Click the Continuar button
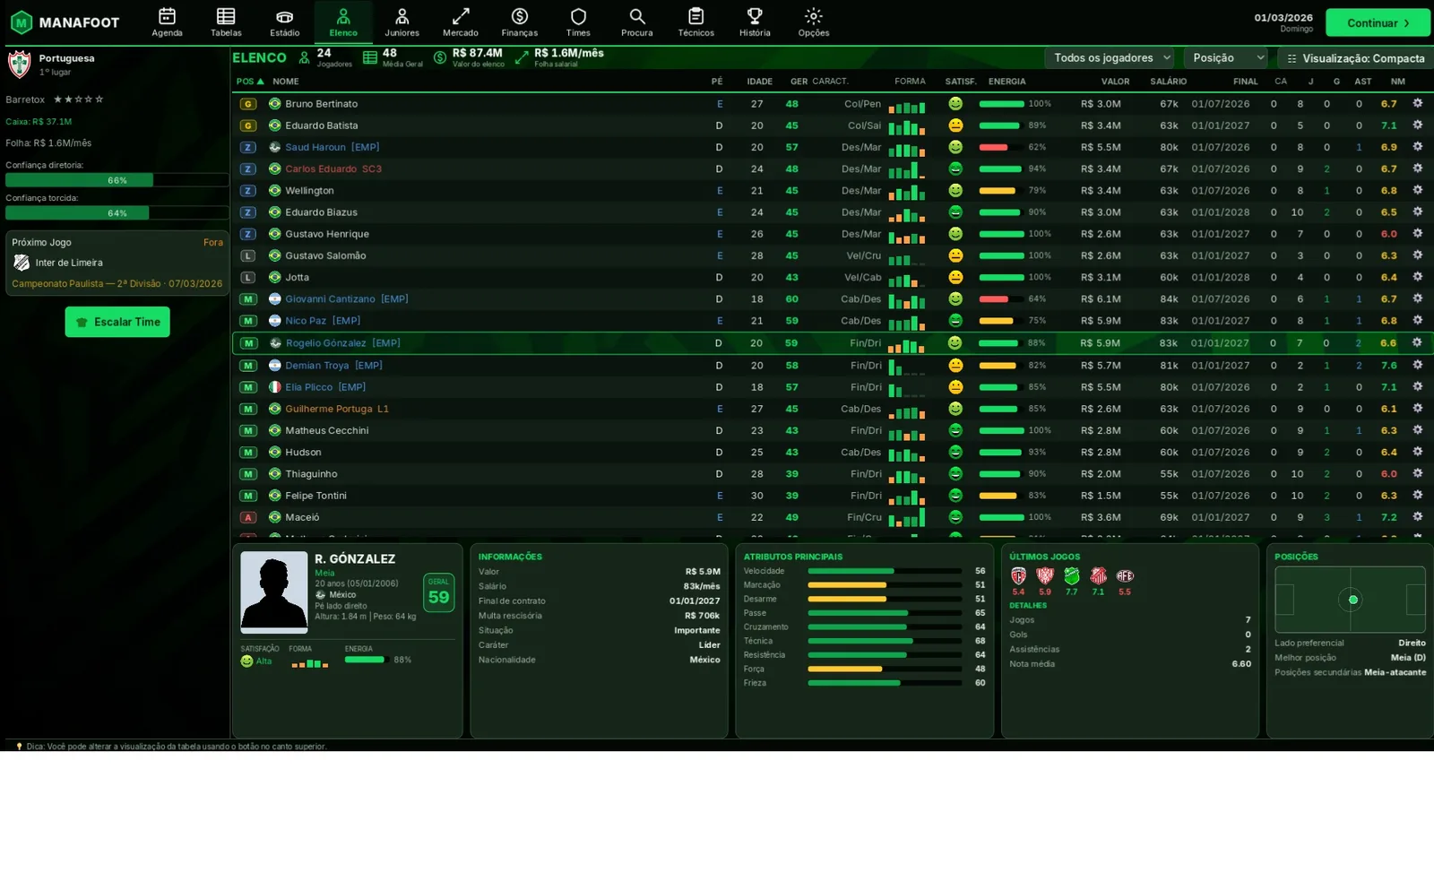The width and height of the screenshot is (1434, 890). pos(1378,23)
